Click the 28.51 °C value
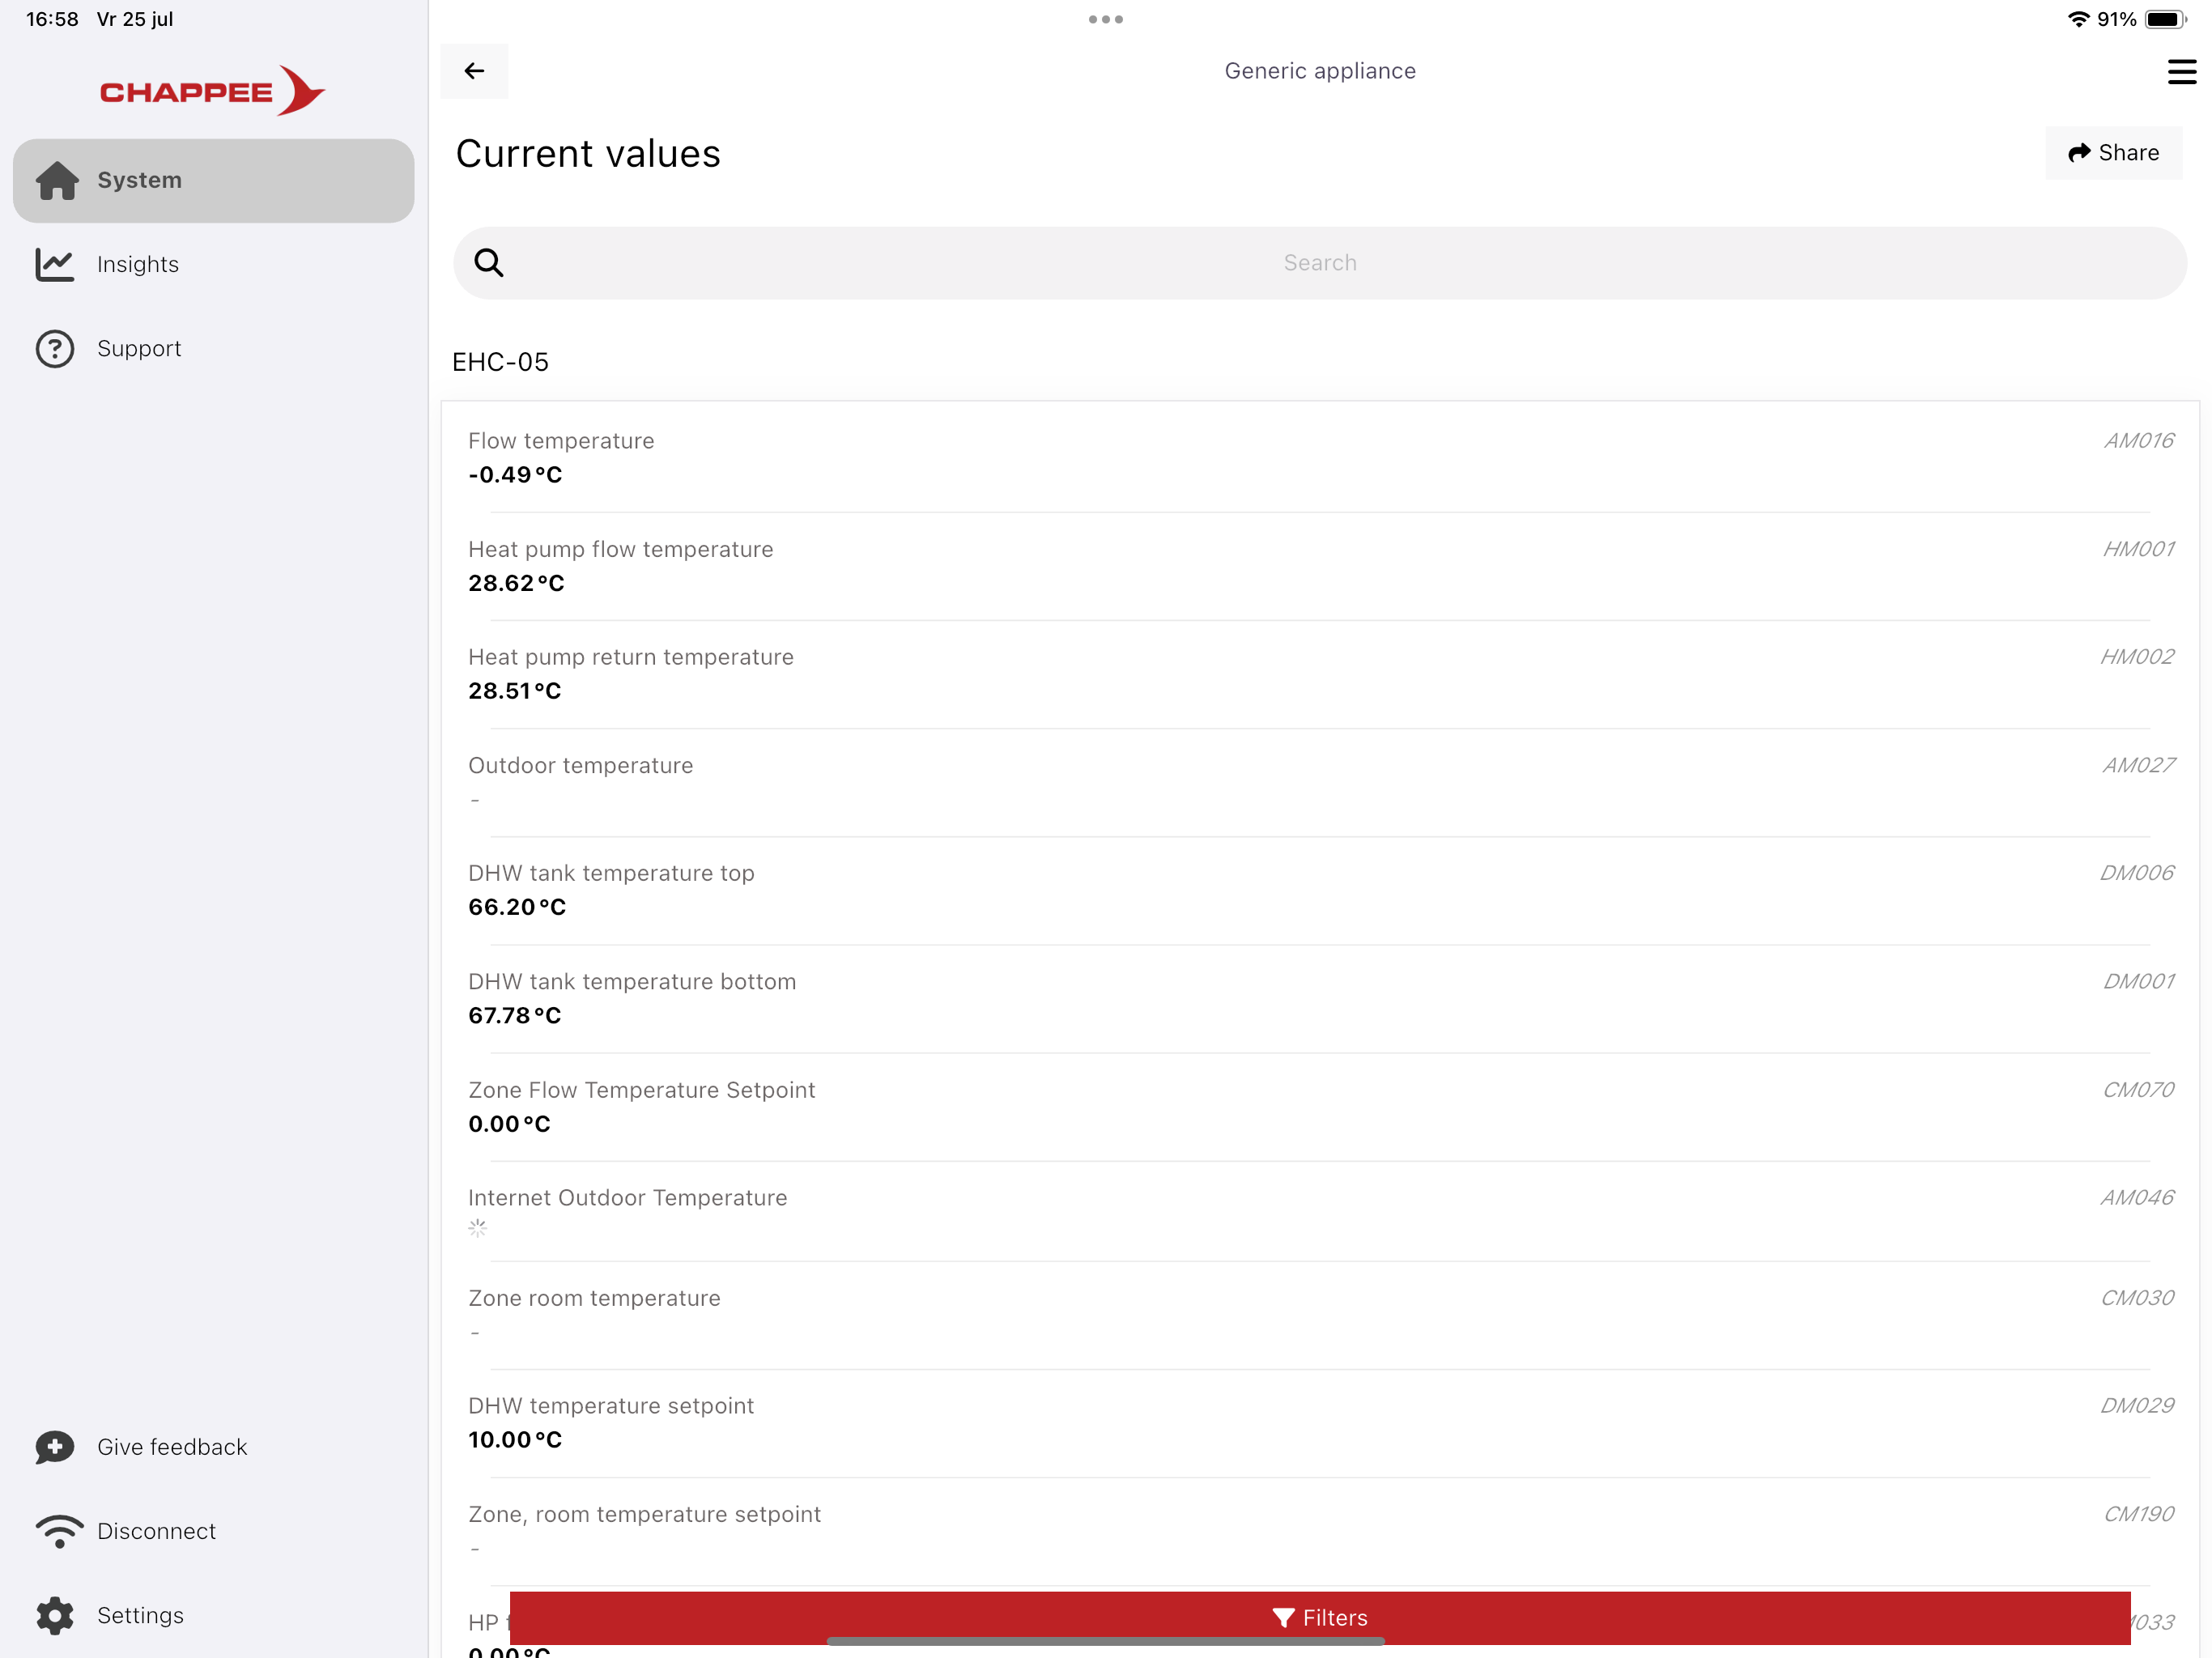 tap(514, 691)
